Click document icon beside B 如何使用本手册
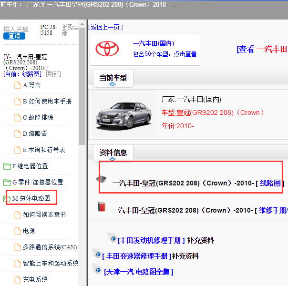288x286 pixels. [18, 102]
